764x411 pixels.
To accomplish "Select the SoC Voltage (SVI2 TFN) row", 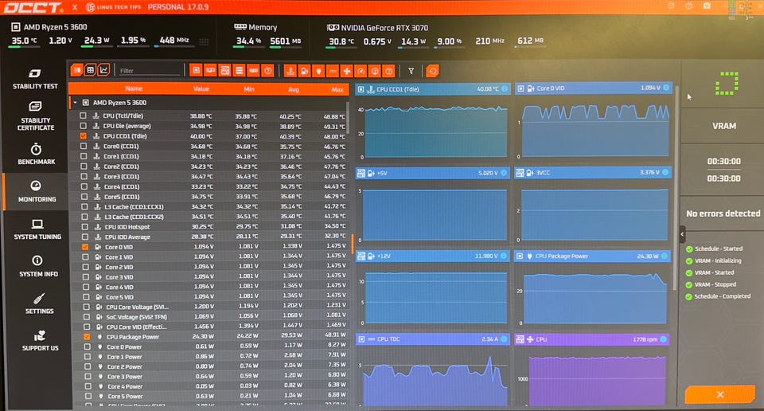I will [209, 317].
